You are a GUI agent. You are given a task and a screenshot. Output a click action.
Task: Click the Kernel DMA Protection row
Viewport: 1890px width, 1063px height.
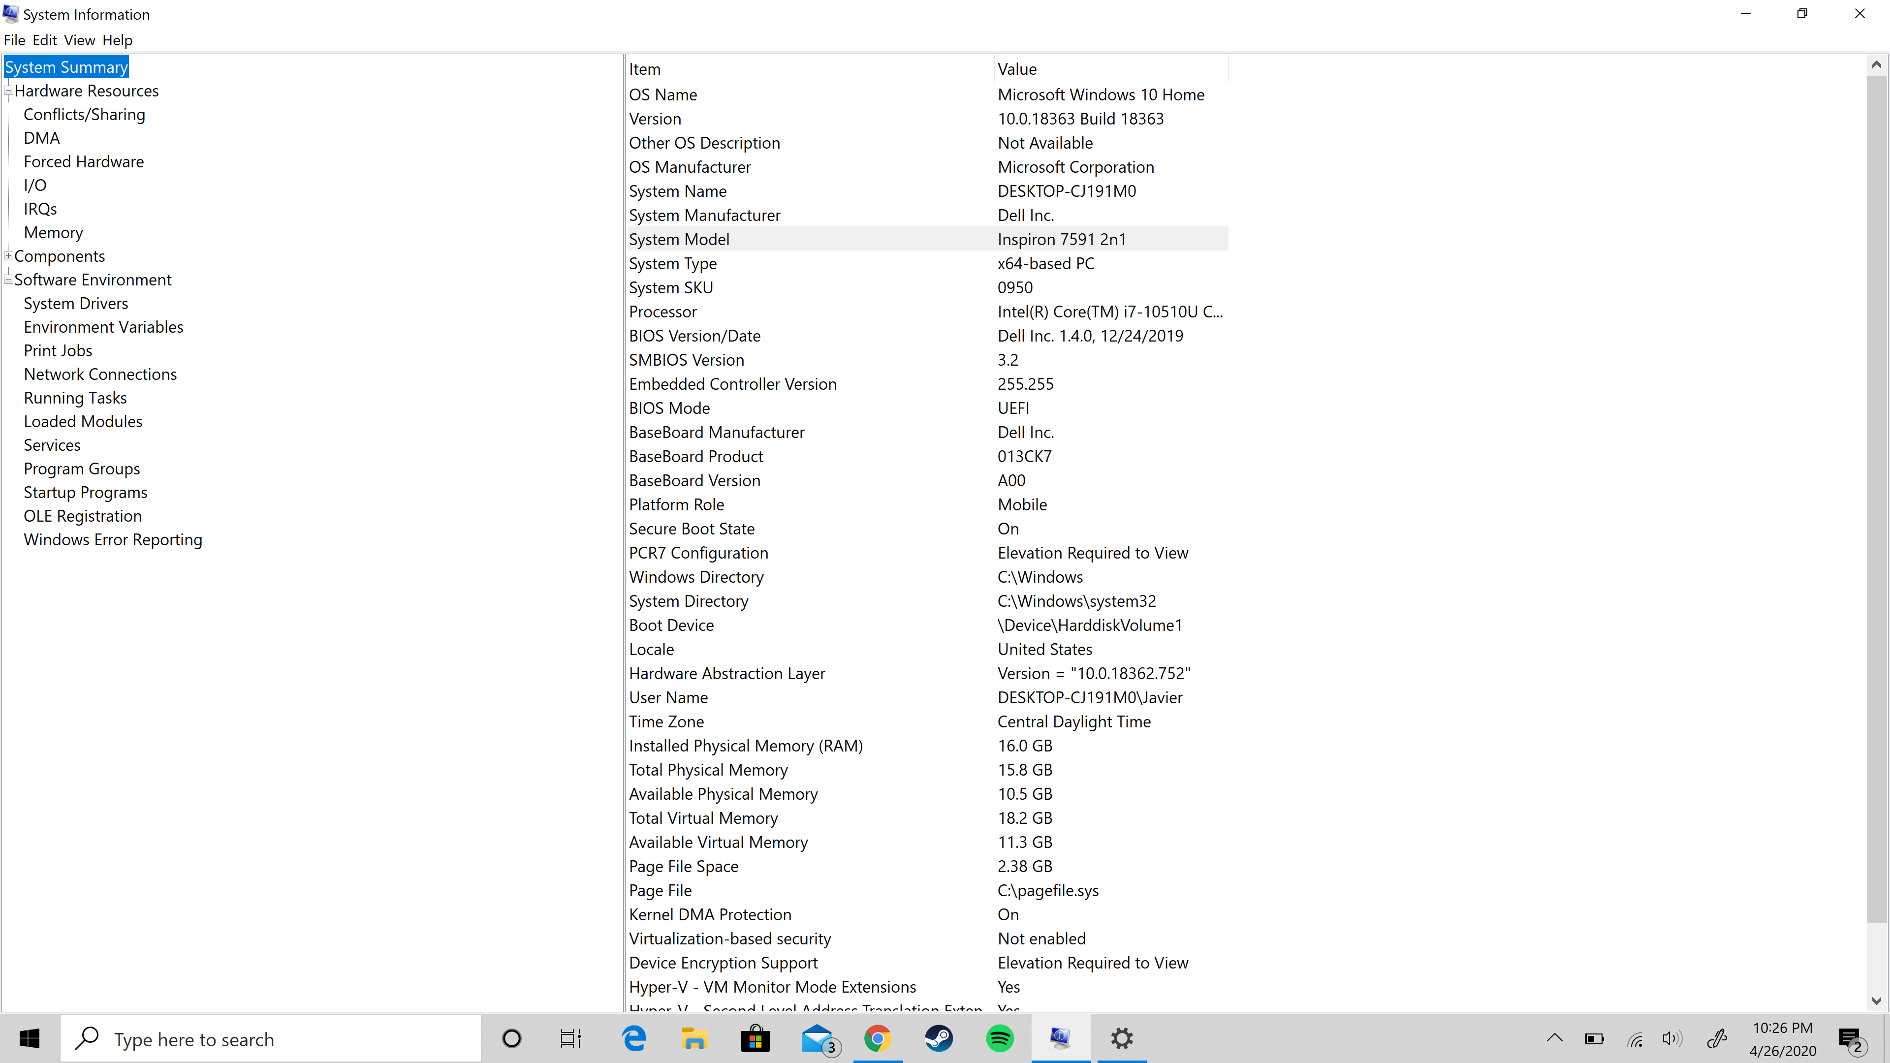(927, 915)
